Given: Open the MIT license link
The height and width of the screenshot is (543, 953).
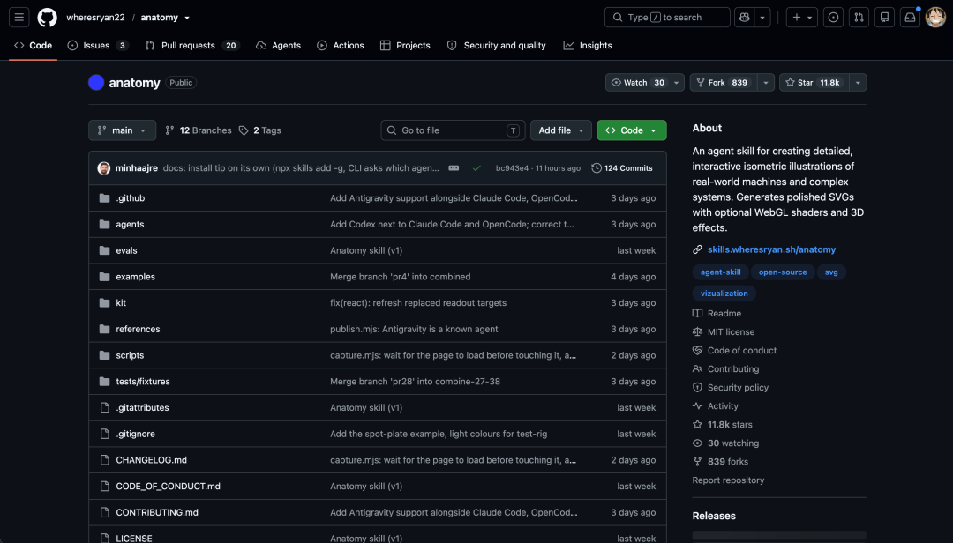Looking at the screenshot, I should coord(724,331).
